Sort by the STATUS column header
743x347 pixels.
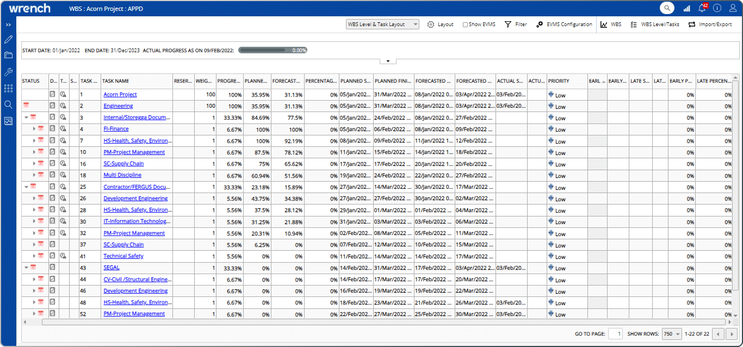pos(35,81)
